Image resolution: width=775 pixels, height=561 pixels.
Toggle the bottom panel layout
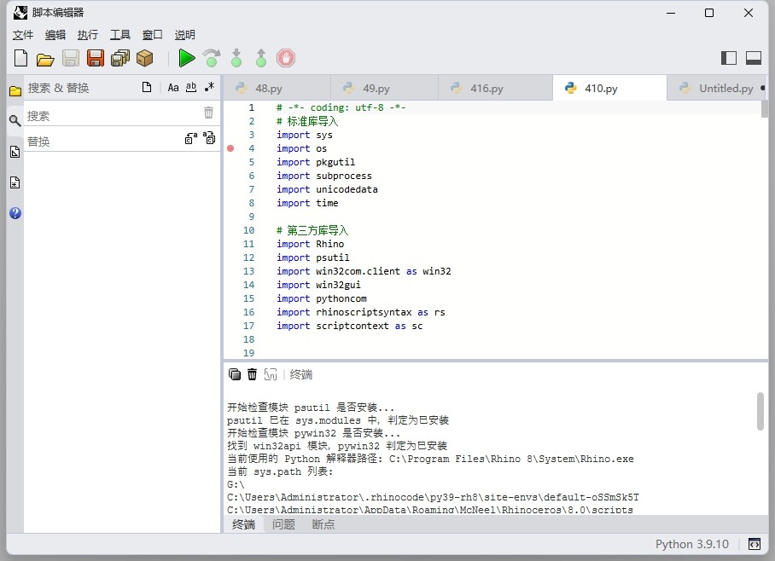[754, 58]
